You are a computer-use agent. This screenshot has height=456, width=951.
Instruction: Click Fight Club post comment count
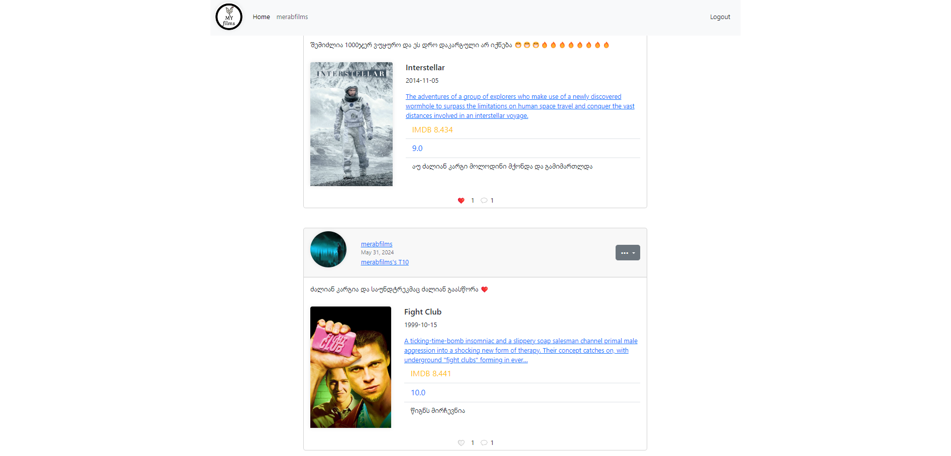492,443
